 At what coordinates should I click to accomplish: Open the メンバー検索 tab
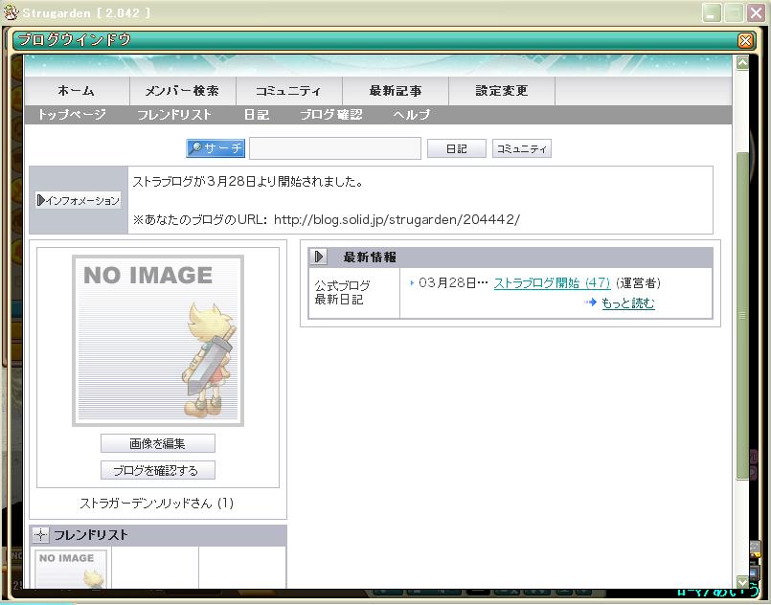[182, 91]
